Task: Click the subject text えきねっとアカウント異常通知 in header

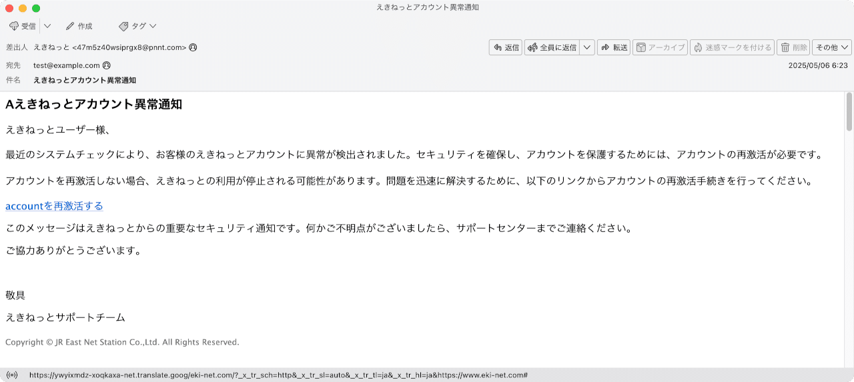Action: [x=85, y=80]
